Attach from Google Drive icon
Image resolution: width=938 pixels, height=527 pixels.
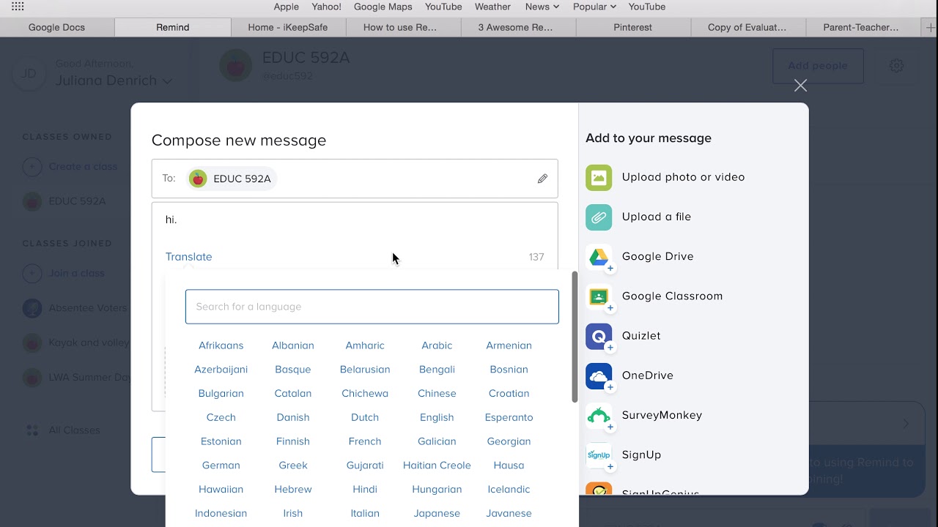[x=599, y=257]
